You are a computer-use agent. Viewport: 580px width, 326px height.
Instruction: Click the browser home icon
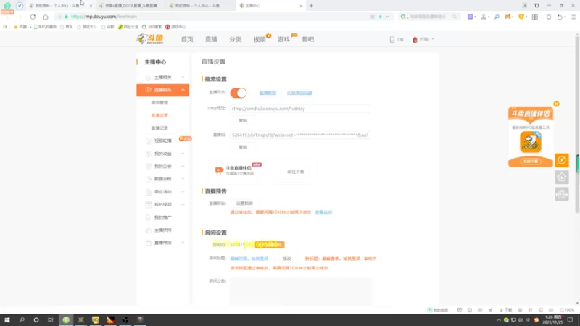(46, 17)
